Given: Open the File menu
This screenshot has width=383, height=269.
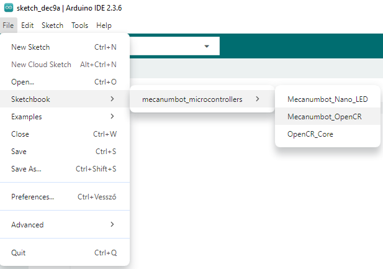Looking at the screenshot, I should pyautogui.click(x=8, y=25).
